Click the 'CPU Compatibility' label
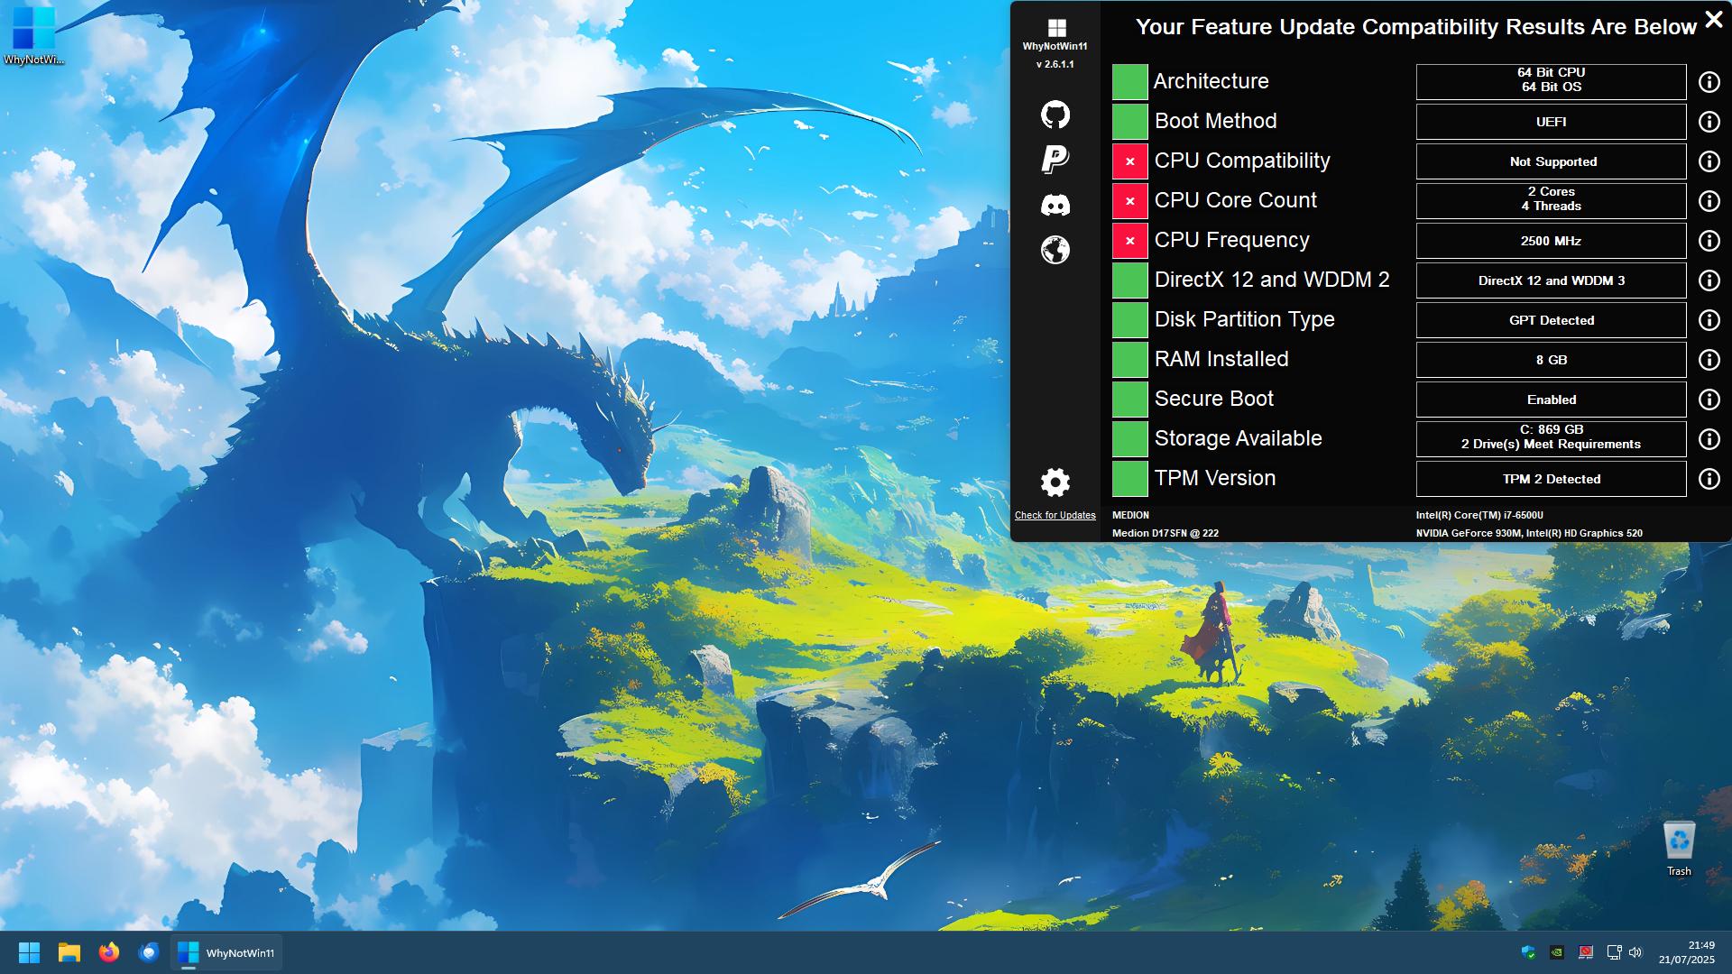The image size is (1732, 974). (x=1242, y=161)
